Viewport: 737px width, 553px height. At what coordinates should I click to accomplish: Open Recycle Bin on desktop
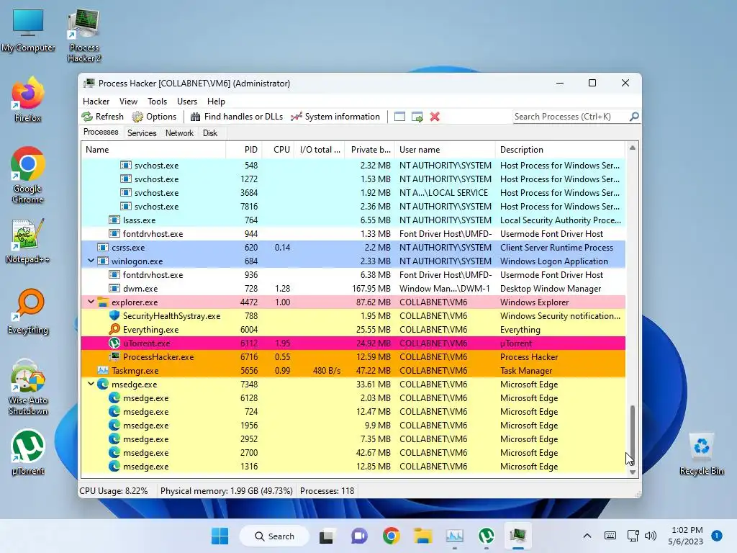[701, 454]
